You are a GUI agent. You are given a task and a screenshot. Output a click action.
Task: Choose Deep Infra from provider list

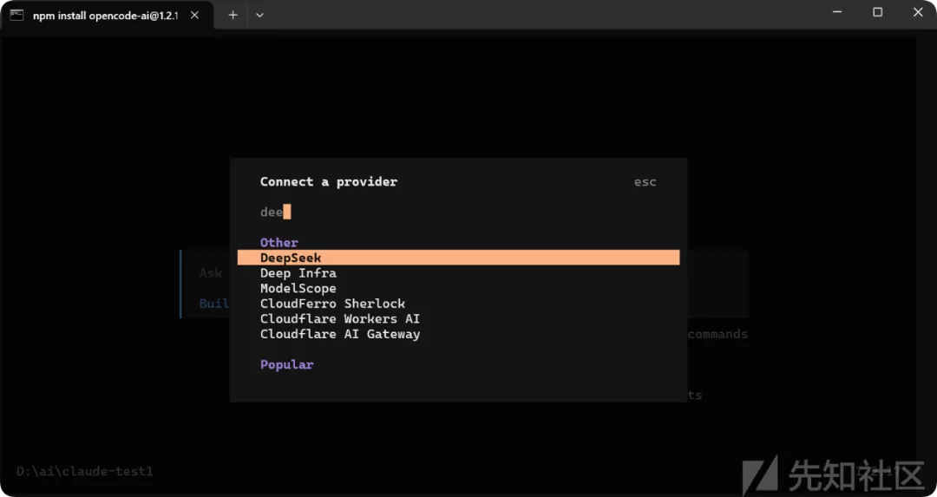298,273
